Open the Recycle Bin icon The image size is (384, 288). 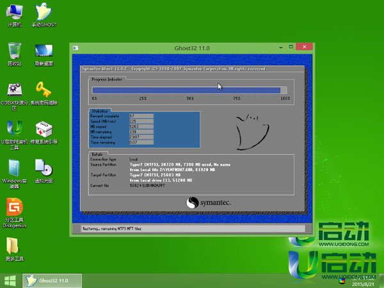coord(15,54)
